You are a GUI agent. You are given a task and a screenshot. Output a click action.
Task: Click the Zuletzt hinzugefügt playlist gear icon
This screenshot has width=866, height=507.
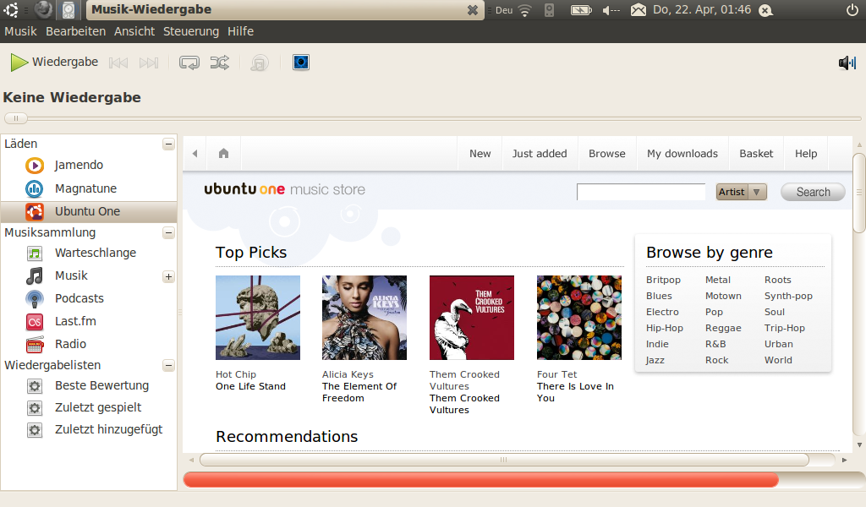tap(34, 430)
